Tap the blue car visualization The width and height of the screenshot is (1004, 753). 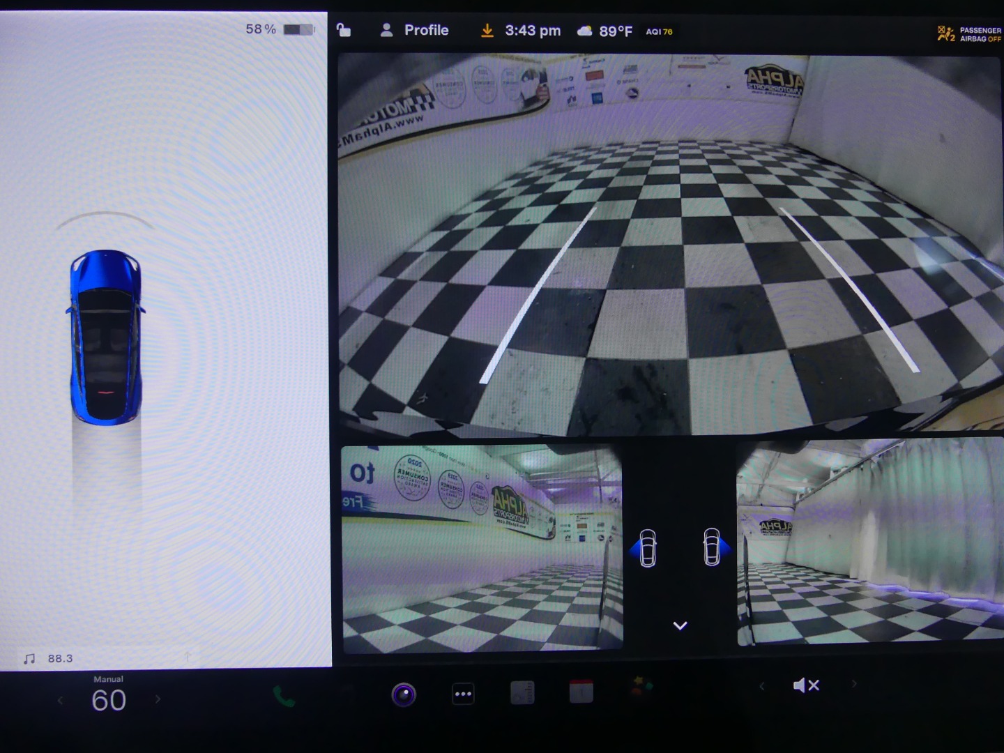[x=106, y=337]
